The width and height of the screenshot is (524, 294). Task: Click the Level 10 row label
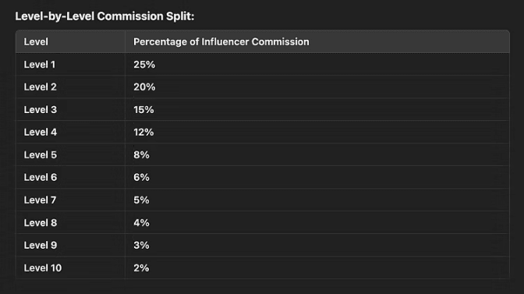pos(42,267)
